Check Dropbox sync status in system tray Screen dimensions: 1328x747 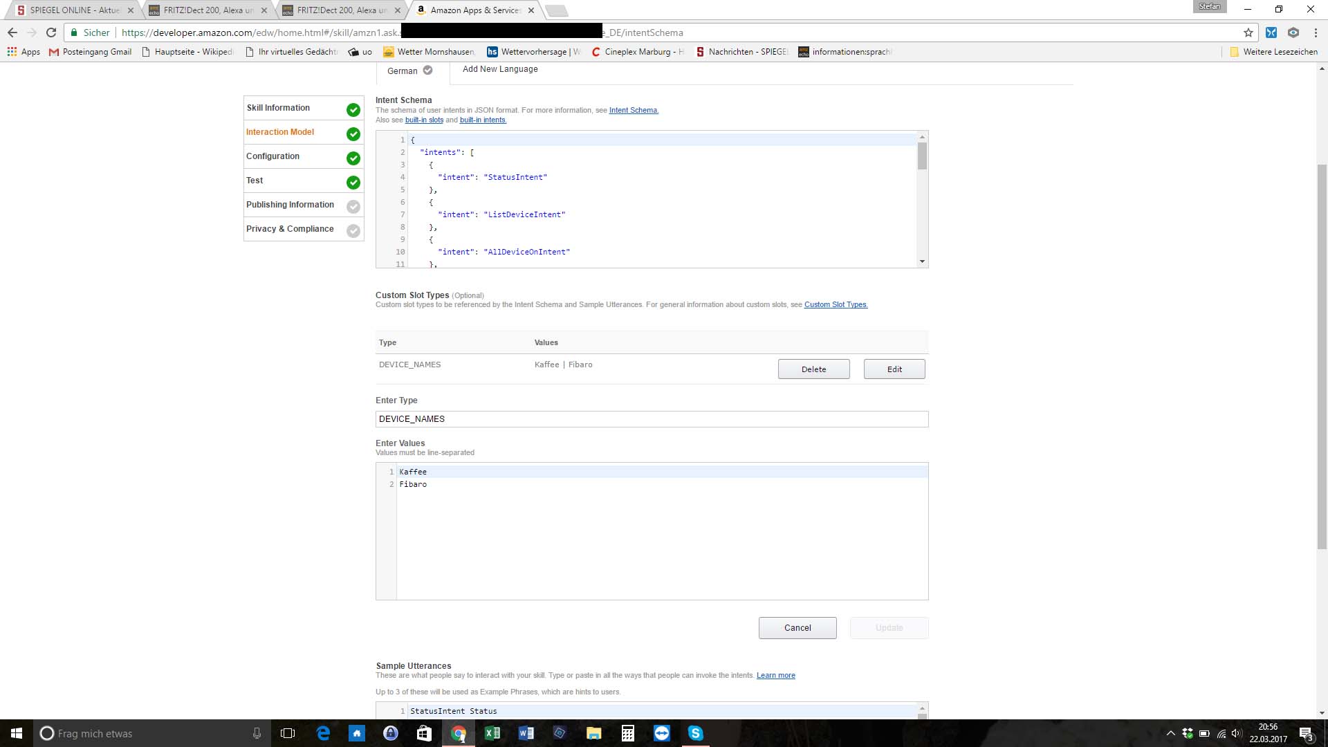(1188, 733)
